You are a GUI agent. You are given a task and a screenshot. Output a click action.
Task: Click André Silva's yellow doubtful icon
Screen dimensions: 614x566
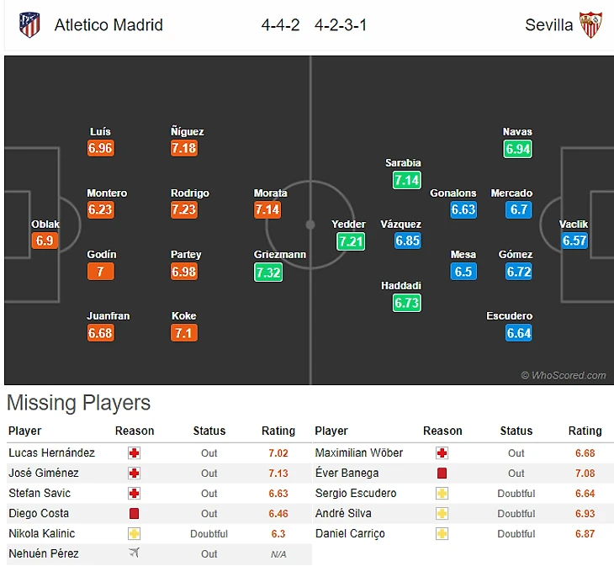(x=442, y=514)
